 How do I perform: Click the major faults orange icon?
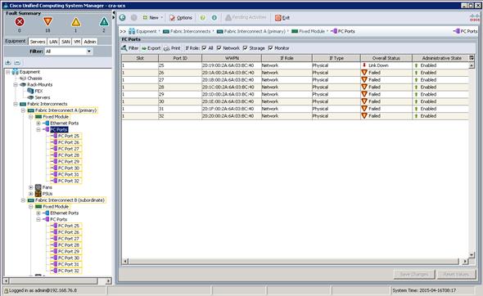(47, 22)
